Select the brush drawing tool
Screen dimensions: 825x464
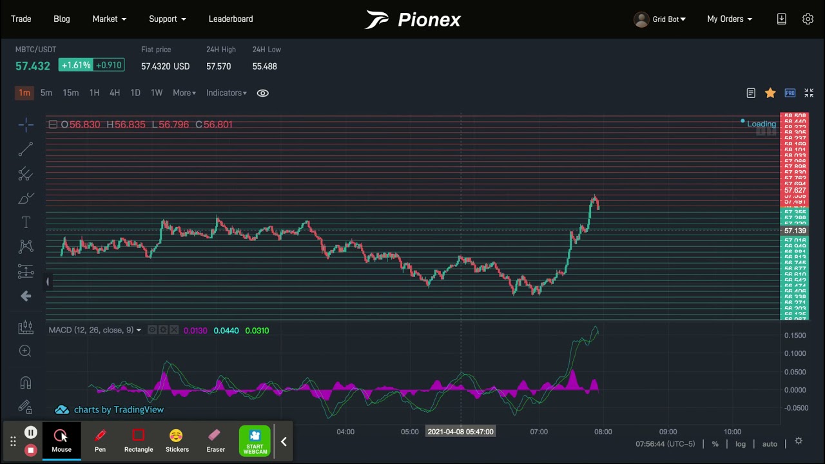pos(26,198)
